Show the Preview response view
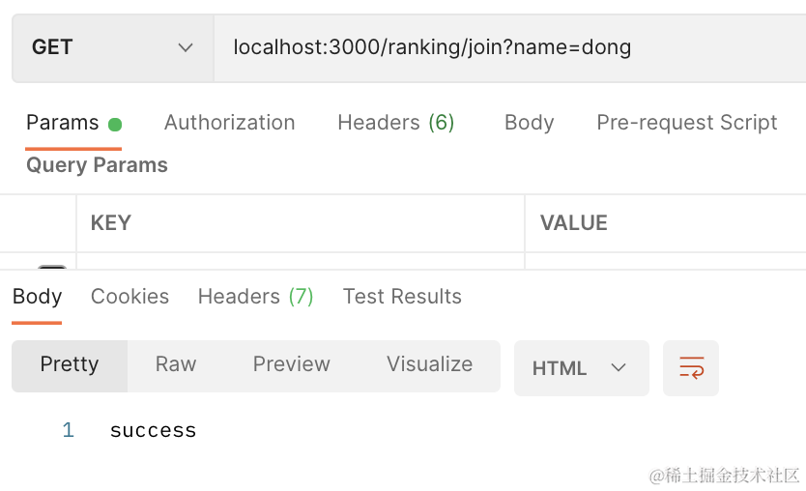Image resolution: width=806 pixels, height=491 pixels. [291, 364]
